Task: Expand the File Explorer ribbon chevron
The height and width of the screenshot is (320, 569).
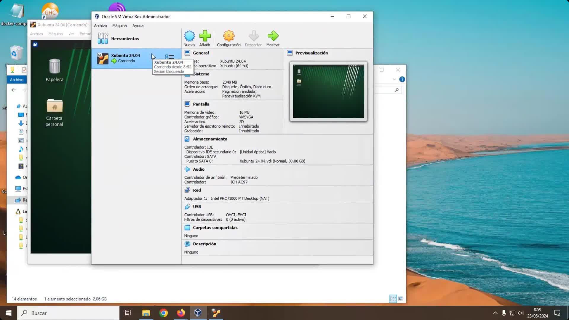Action: 394,79
